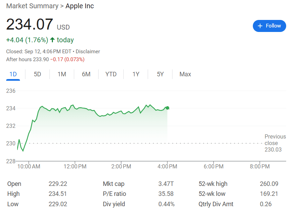Click the Div yield label
The image size is (292, 211).
pos(114,204)
